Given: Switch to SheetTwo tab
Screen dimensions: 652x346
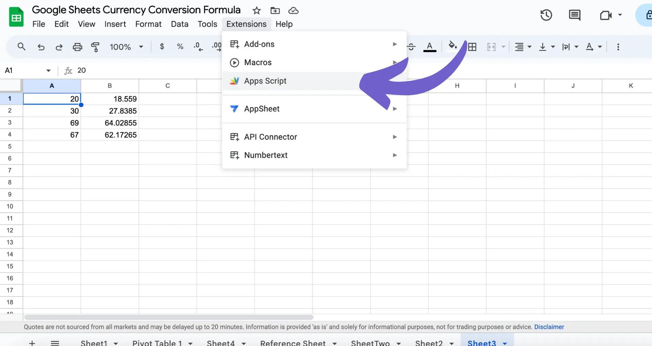Looking at the screenshot, I should point(370,343).
